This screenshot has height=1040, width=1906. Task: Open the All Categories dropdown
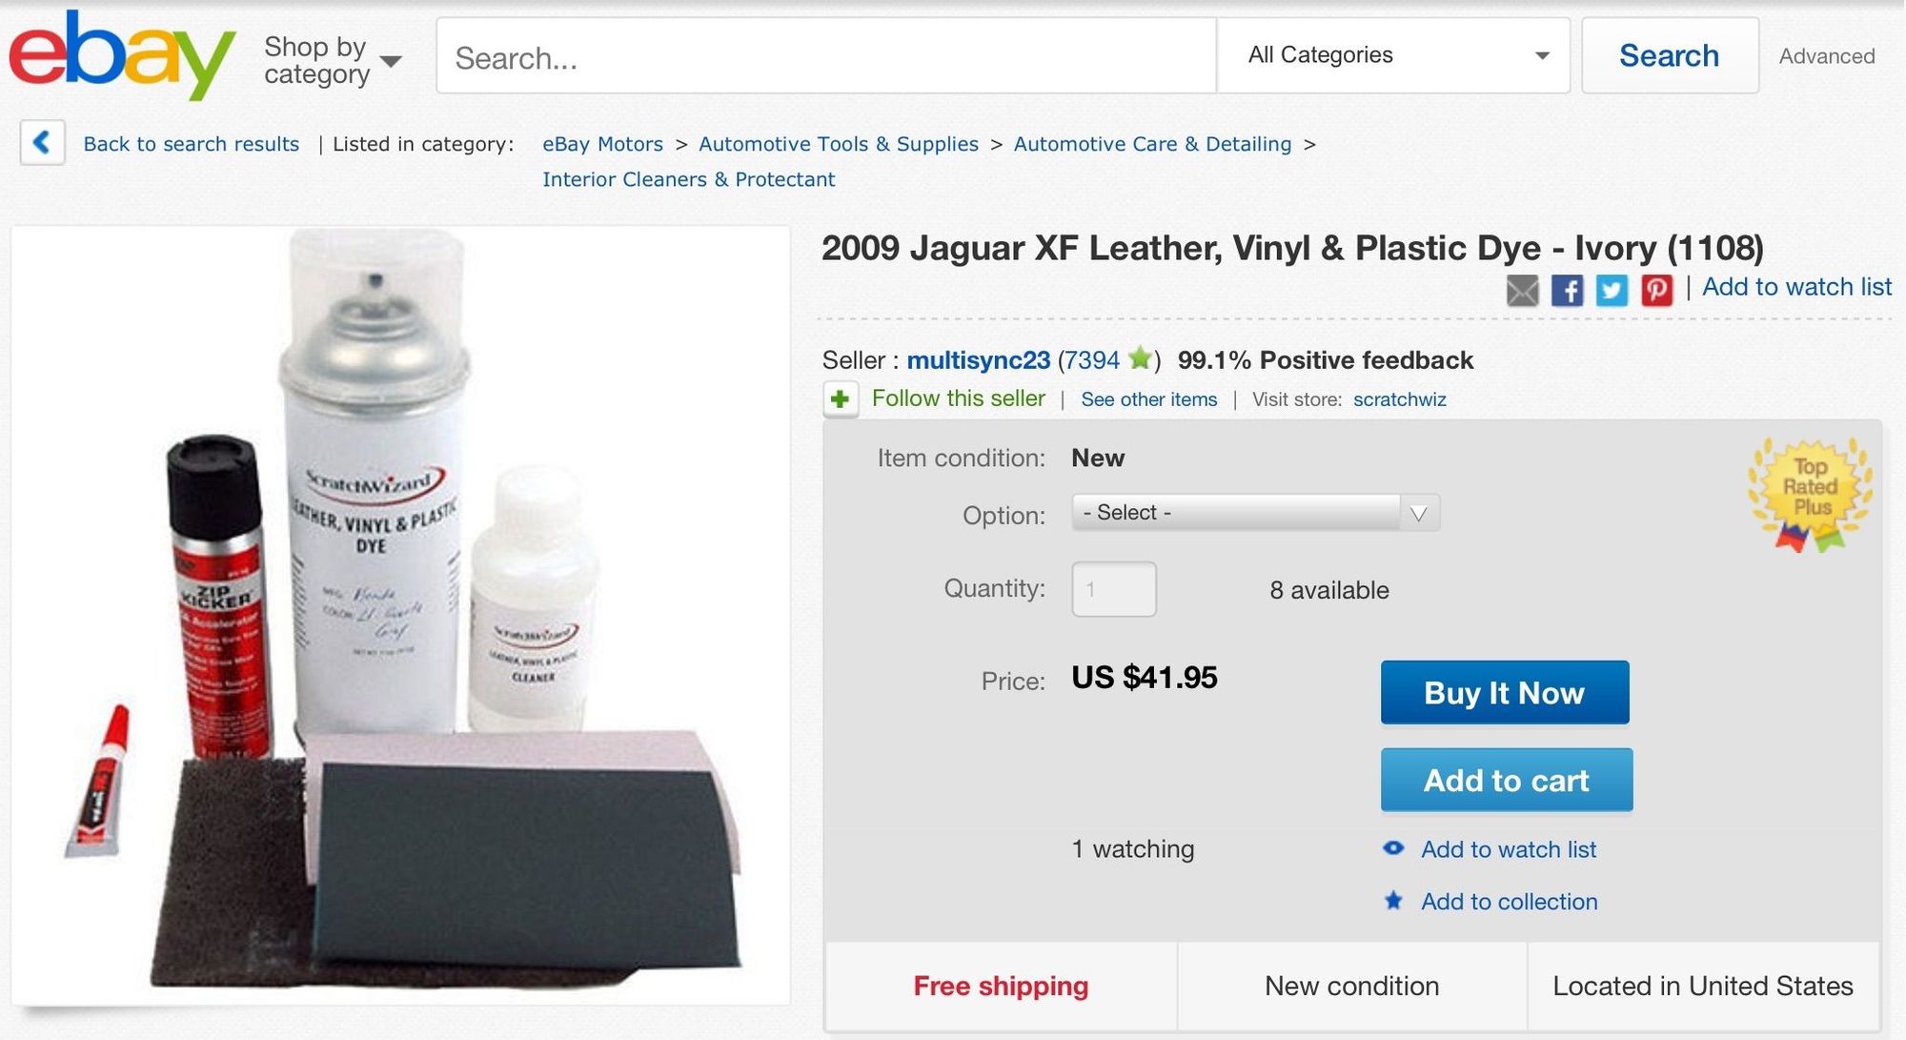tap(1393, 55)
